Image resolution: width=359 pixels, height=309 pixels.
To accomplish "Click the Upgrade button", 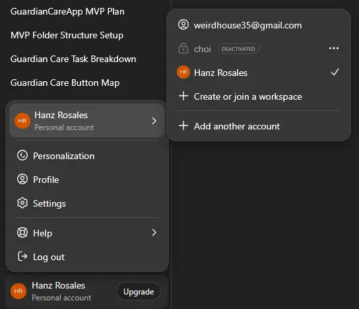I will click(139, 292).
